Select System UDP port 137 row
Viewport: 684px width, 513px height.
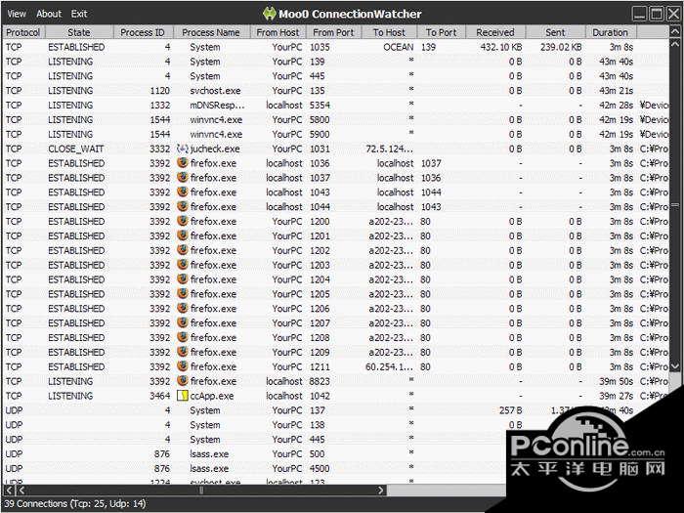(x=336, y=410)
